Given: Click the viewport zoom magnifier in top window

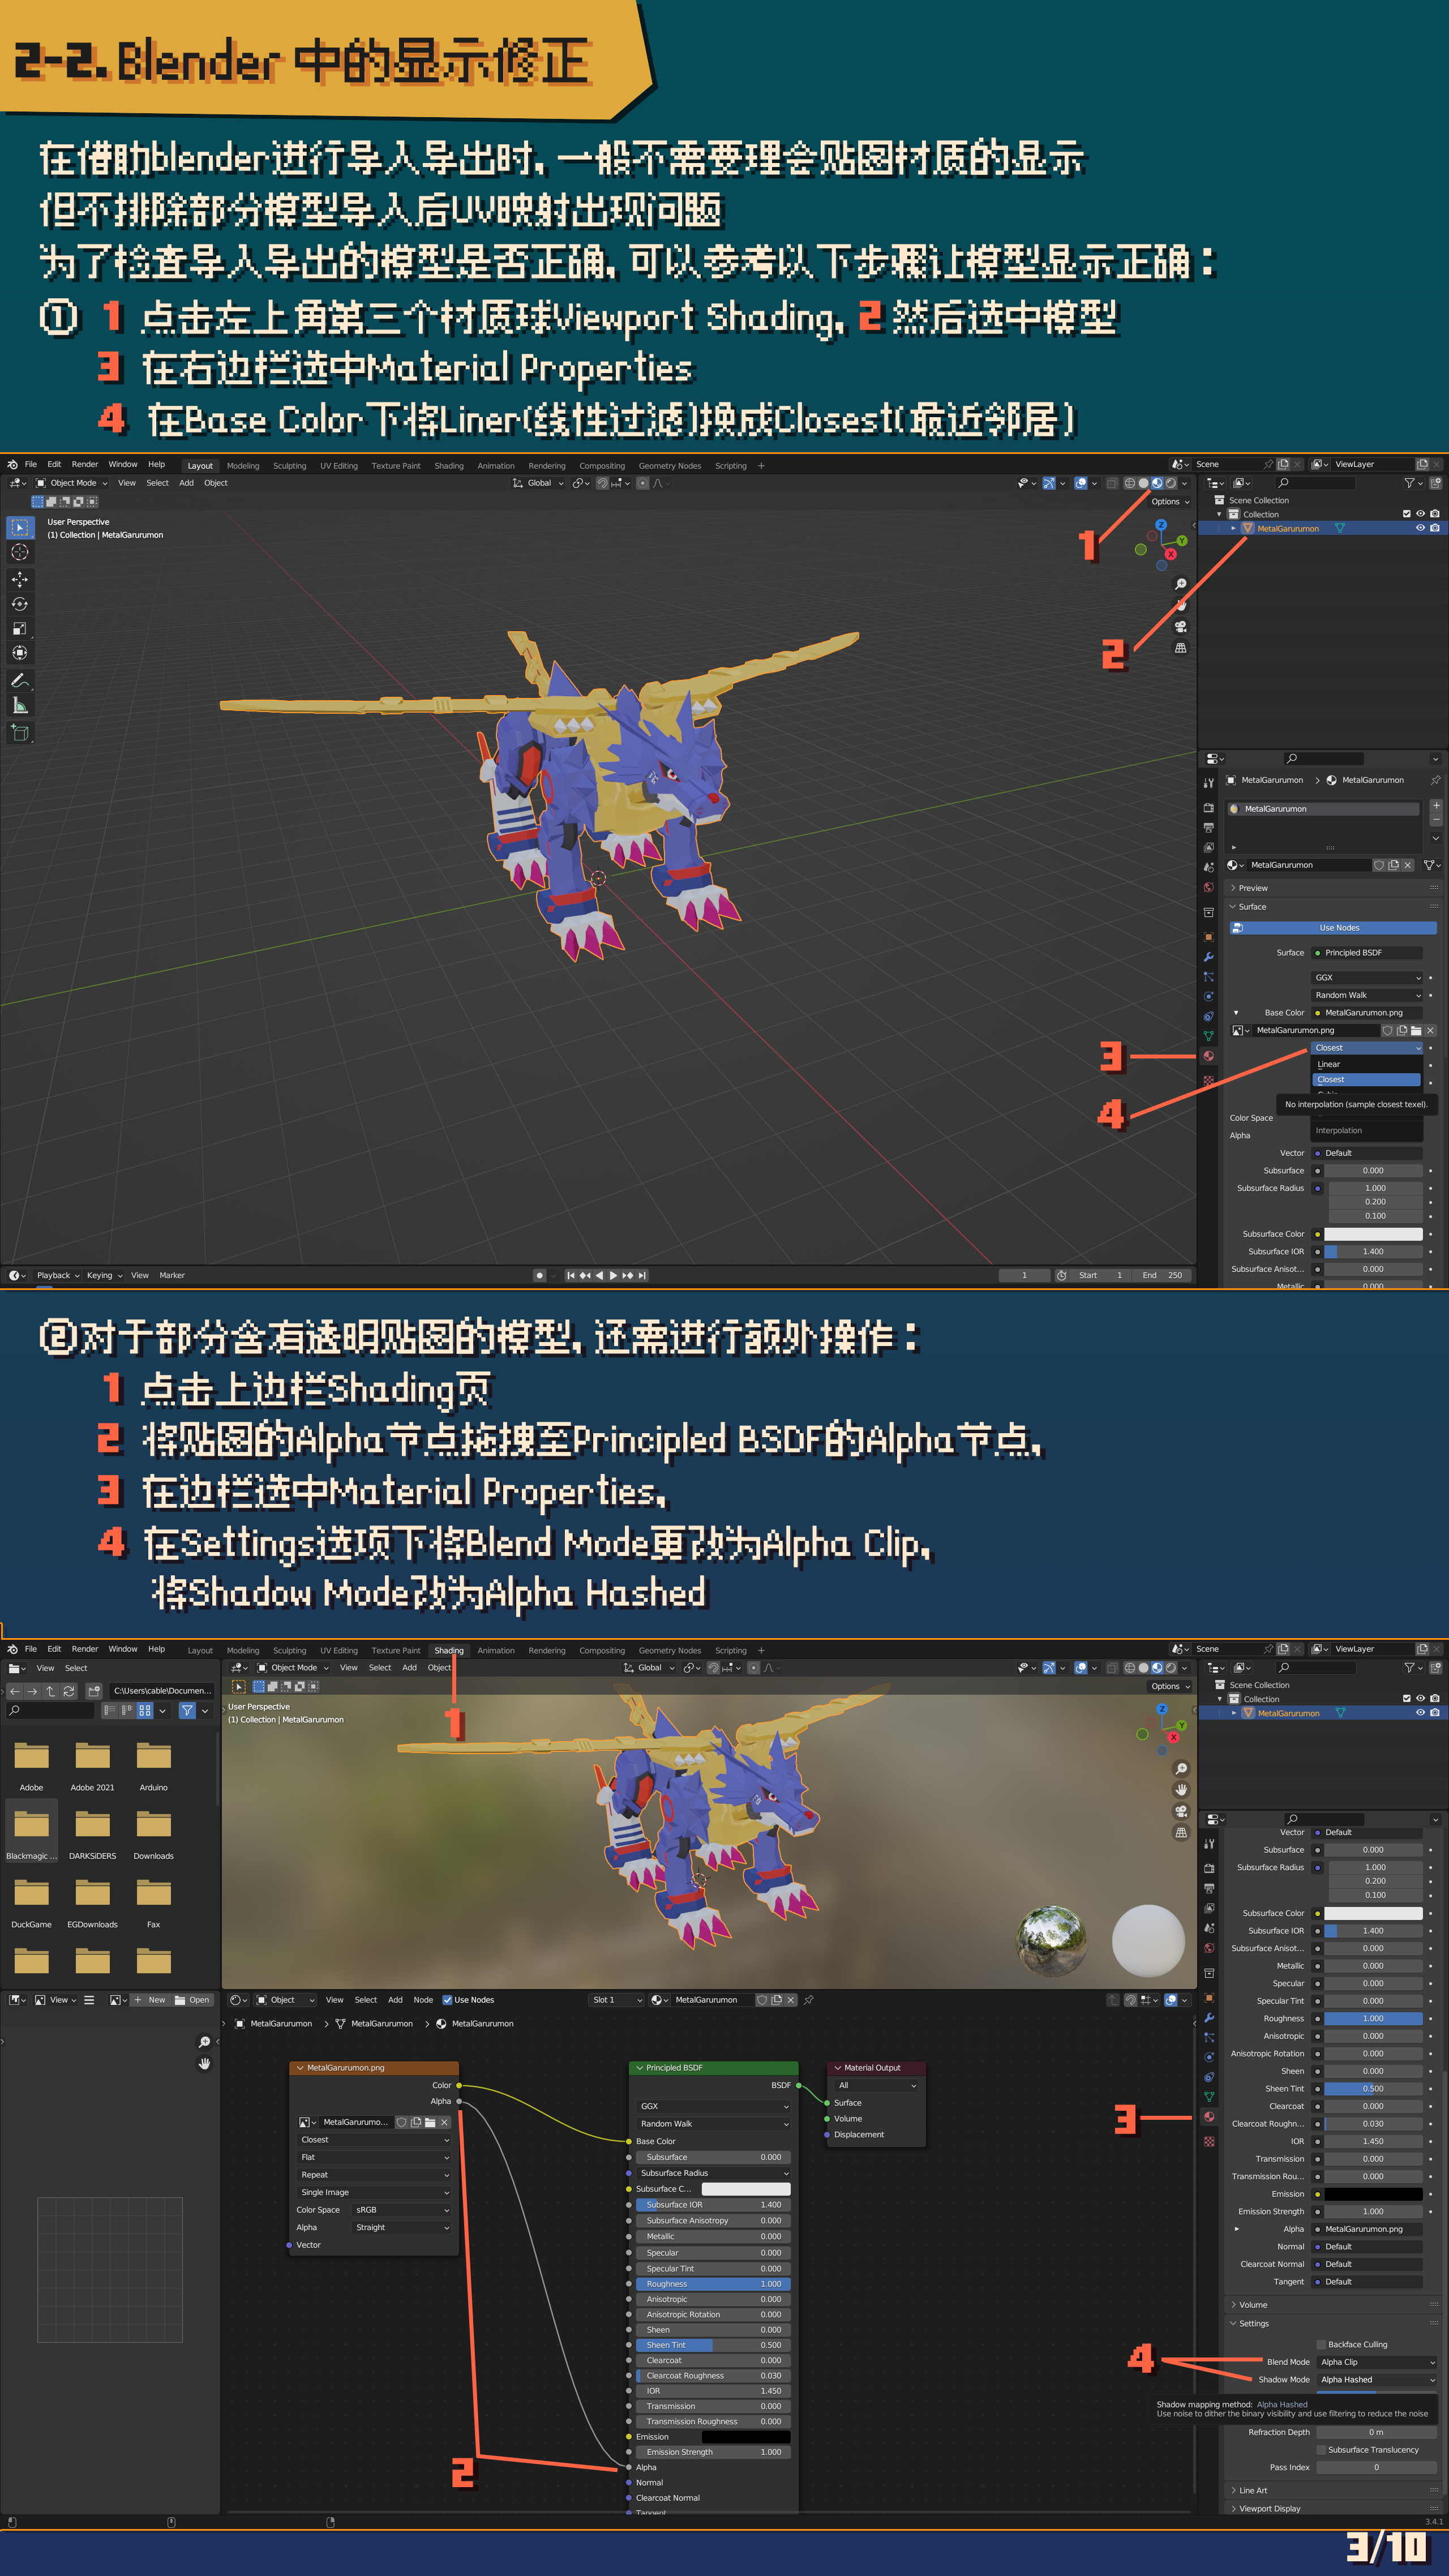Looking at the screenshot, I should 1181,584.
